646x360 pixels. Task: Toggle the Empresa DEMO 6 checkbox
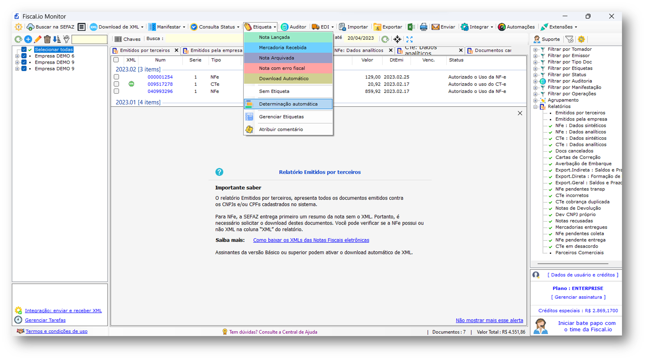point(24,56)
